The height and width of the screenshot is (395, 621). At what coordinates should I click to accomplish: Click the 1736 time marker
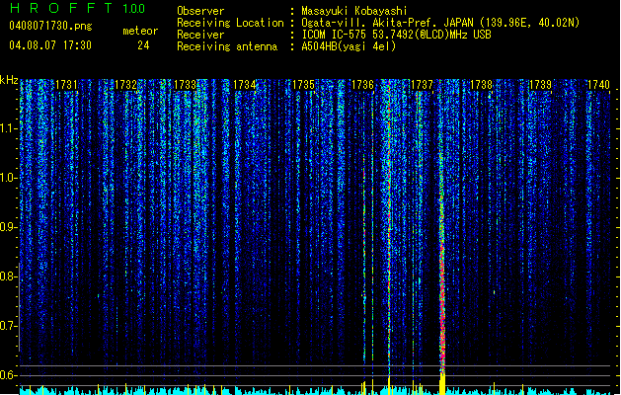click(x=362, y=85)
